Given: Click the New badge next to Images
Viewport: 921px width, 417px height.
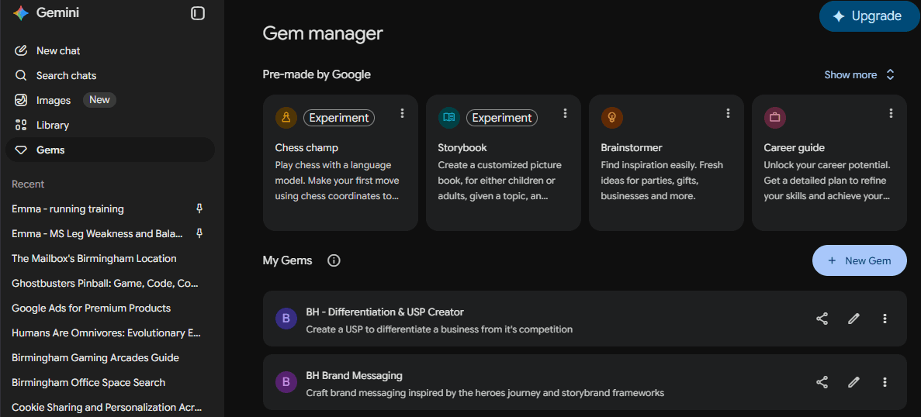Looking at the screenshot, I should tap(99, 100).
